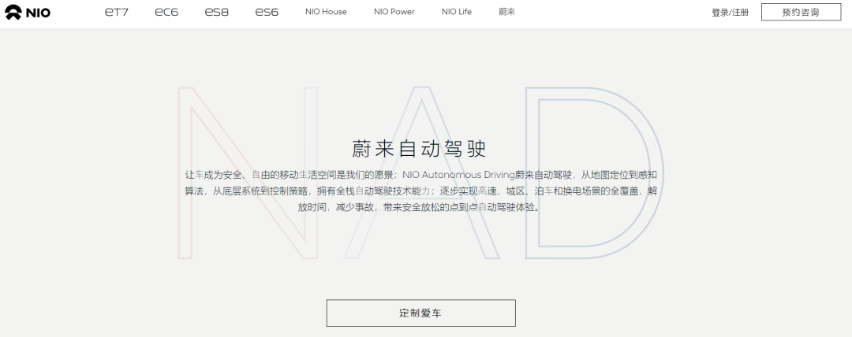
Task: Click the 蔚来自动驾驶 heading
Action: click(420, 149)
